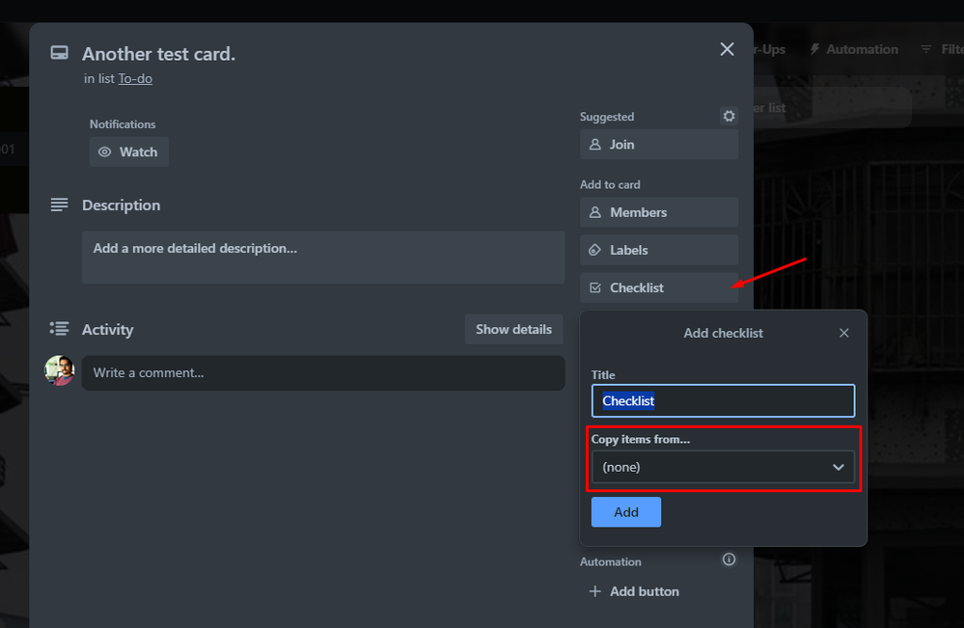Open the Members option
Viewport: 964px width, 628px height.
point(658,212)
